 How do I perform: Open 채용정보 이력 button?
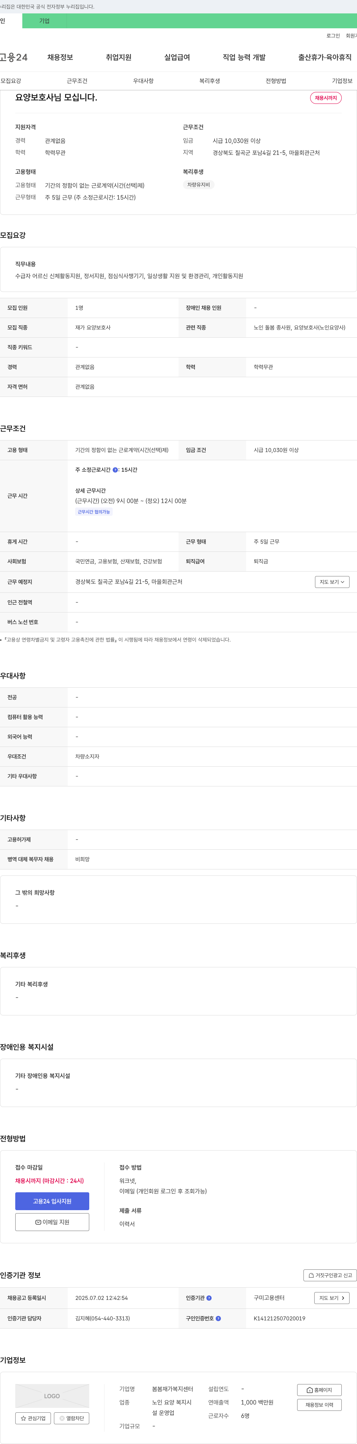(319, 1405)
